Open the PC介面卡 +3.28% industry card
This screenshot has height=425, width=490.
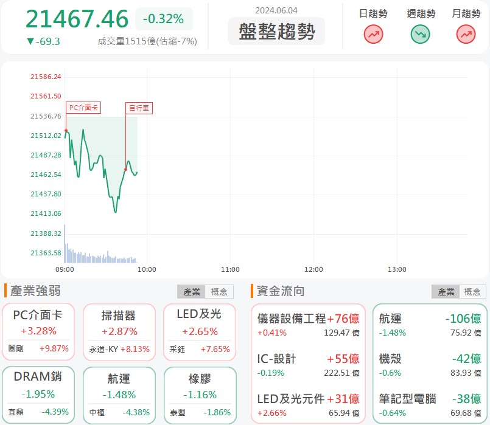tap(38, 331)
